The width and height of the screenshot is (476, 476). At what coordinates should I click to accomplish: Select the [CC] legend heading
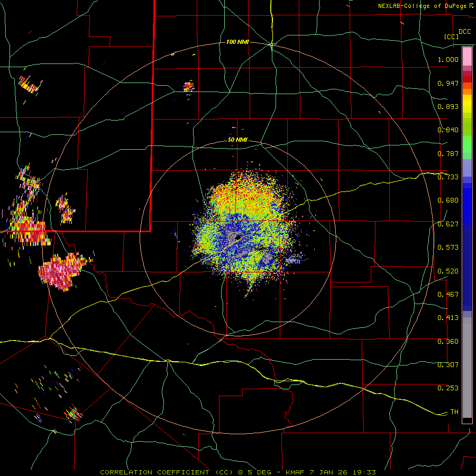[452, 36]
